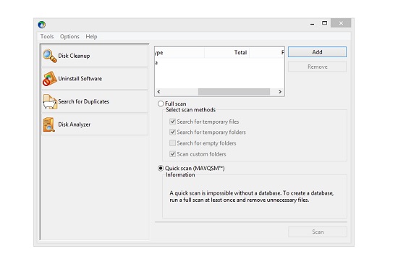The image size is (398, 275).
Task: Click the Search for Duplicates icon
Action: pos(50,101)
